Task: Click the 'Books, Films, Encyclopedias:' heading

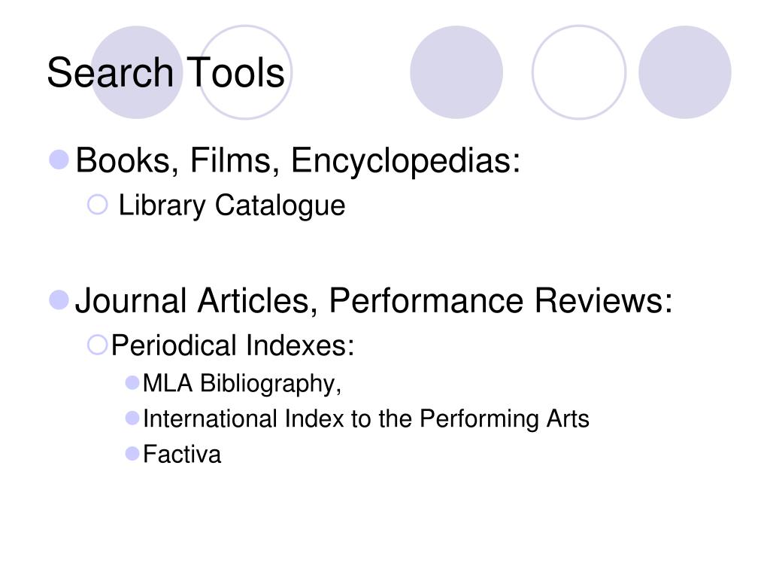Action: click(298, 161)
